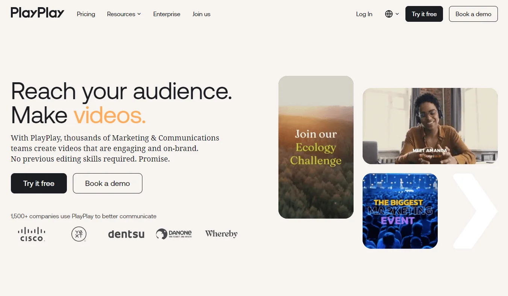Click Book a demo below headline
This screenshot has width=508, height=296.
[107, 183]
